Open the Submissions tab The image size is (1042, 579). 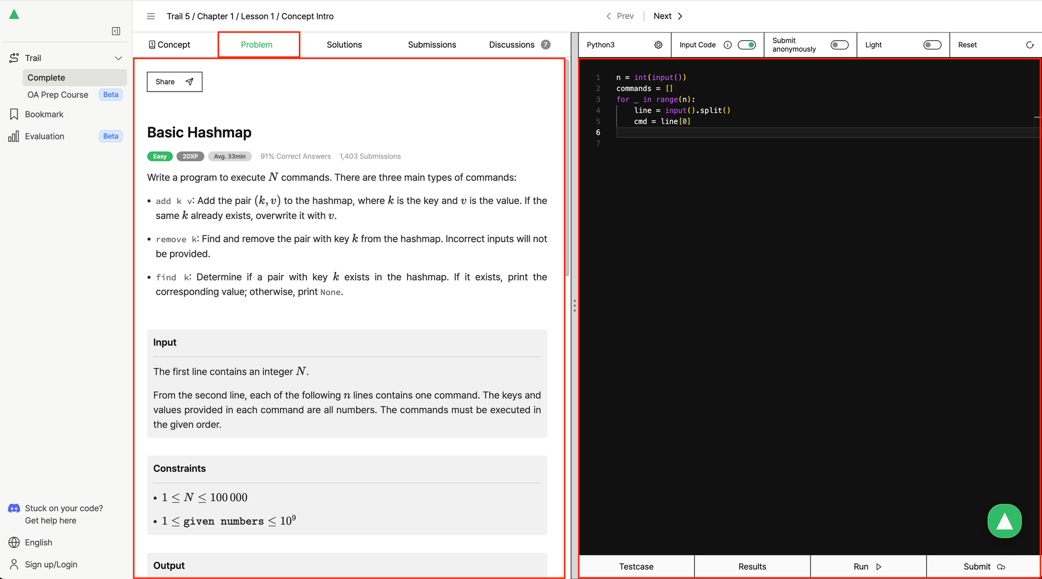(432, 45)
